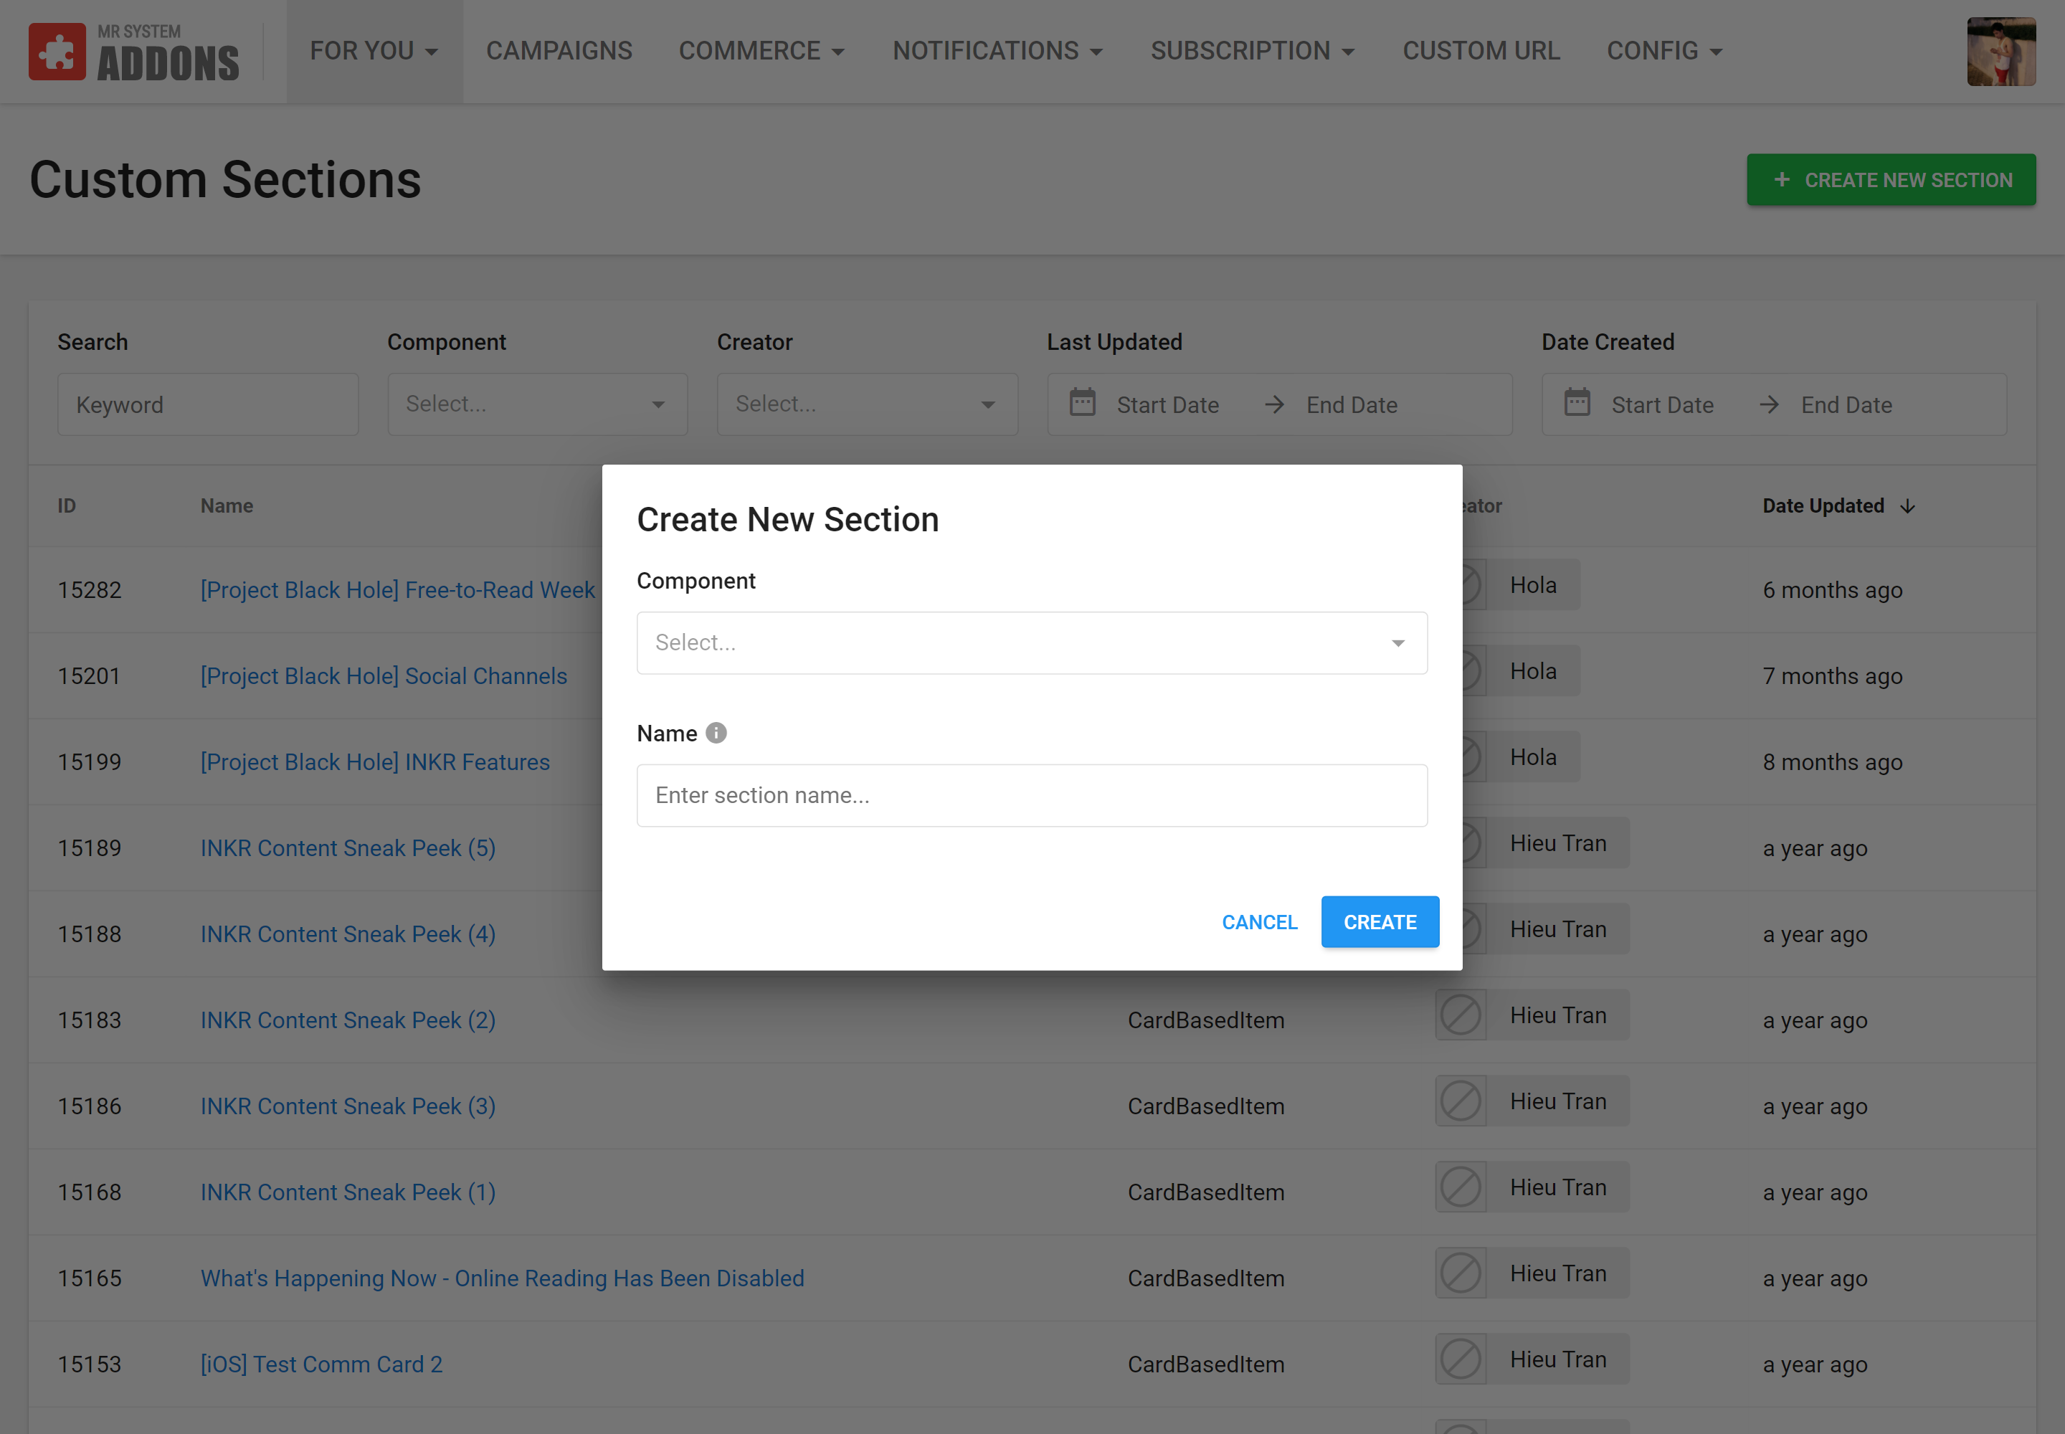This screenshot has width=2065, height=1434.
Task: Cancel the Create New Section dialog
Action: tap(1259, 922)
